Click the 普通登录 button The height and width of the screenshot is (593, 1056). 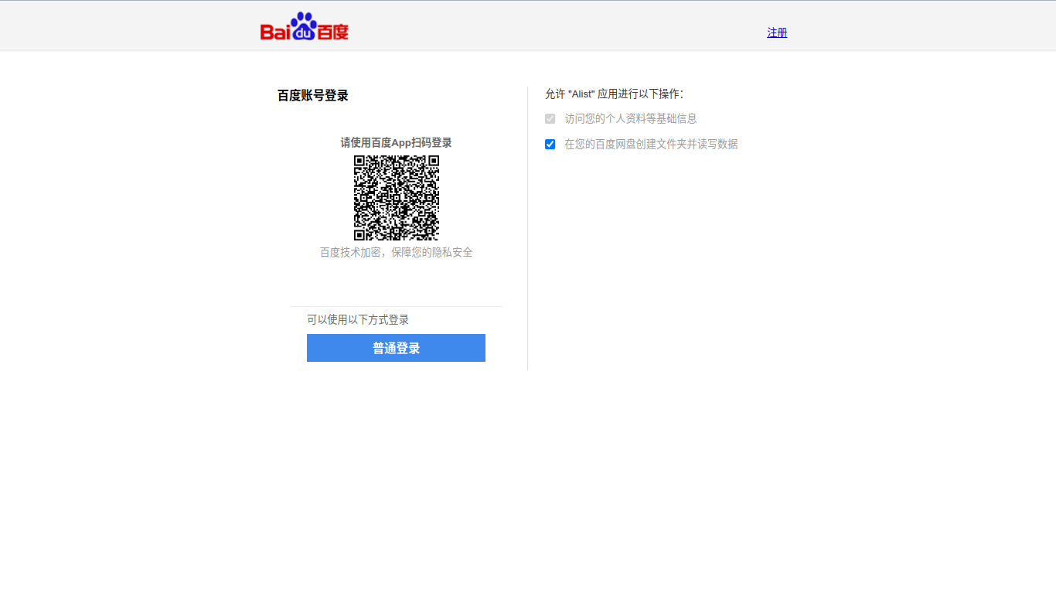tap(396, 348)
